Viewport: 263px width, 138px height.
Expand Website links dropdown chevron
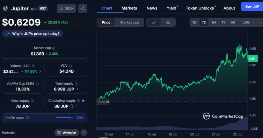click(x=84, y=133)
